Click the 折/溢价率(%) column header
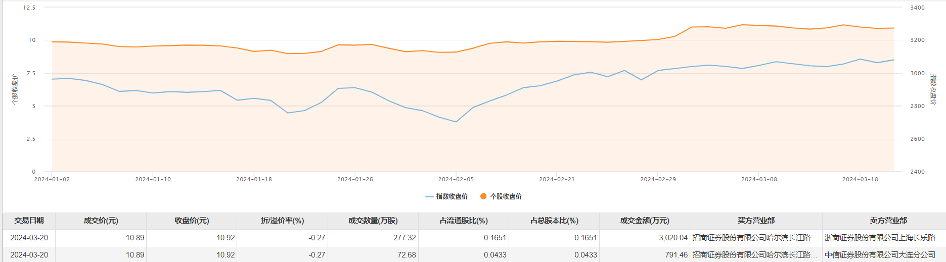This screenshot has height=262, width=946. (x=282, y=221)
